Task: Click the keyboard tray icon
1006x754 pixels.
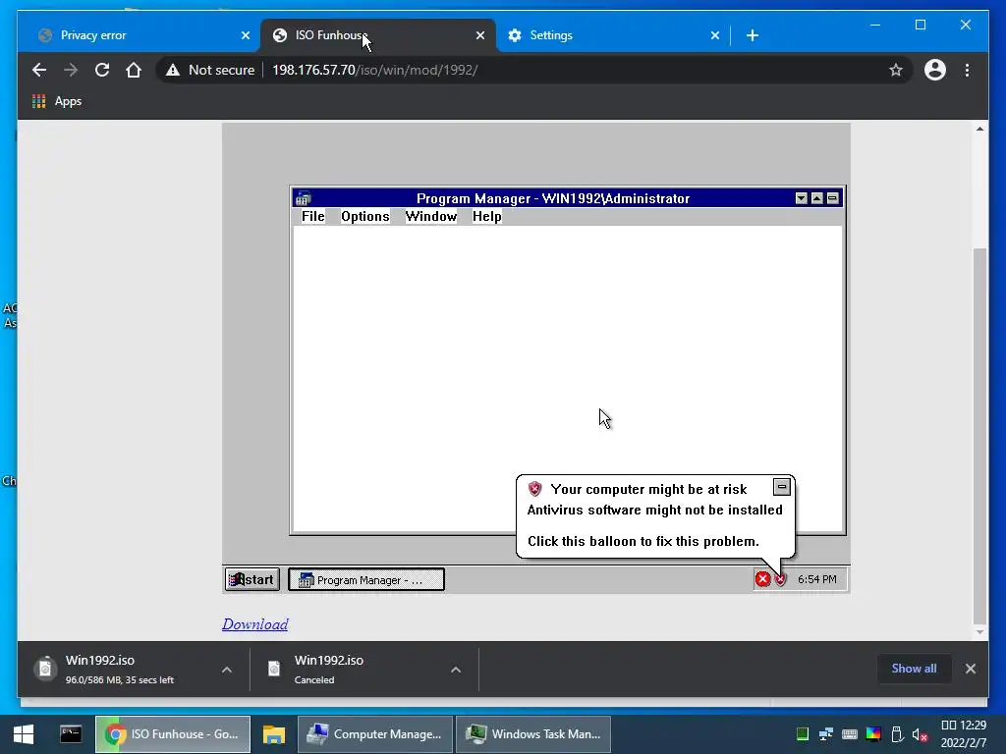Action: [850, 734]
